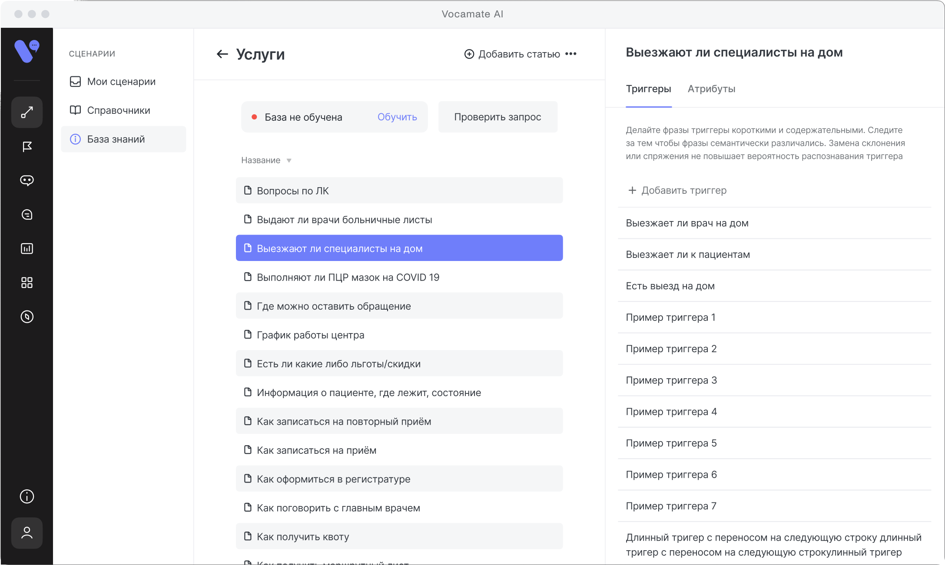Select the article График работы центра
Viewport: 945px width, 565px height.
310,335
